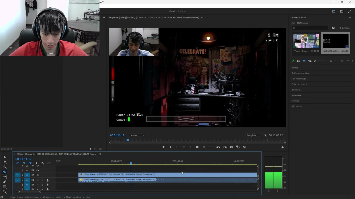Add marker in Program monitor
Screen dimensions: 355x199
[163, 147]
